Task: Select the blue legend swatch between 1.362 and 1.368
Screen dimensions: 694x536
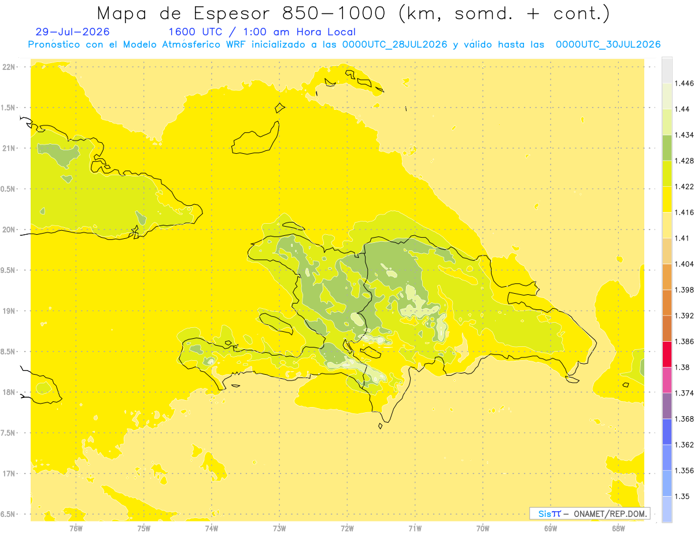Action: [667, 431]
